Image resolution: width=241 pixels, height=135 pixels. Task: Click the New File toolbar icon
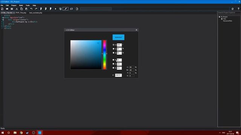click(2, 9)
